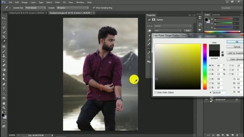This screenshot has height=137, width=244.
Task: Select the Zoom tool
Action: (4, 108)
